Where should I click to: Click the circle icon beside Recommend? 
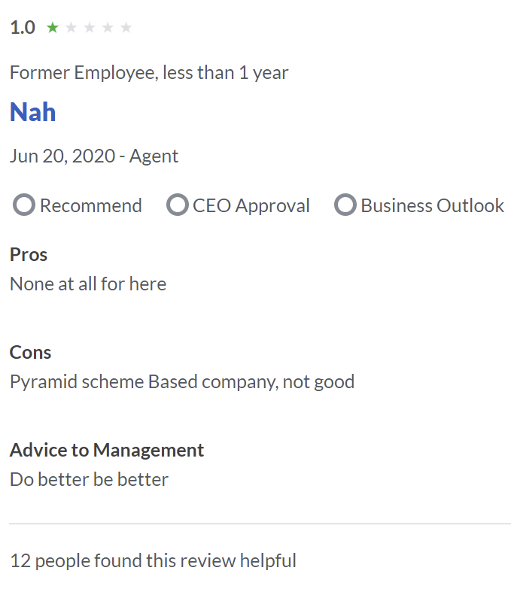[24, 205]
